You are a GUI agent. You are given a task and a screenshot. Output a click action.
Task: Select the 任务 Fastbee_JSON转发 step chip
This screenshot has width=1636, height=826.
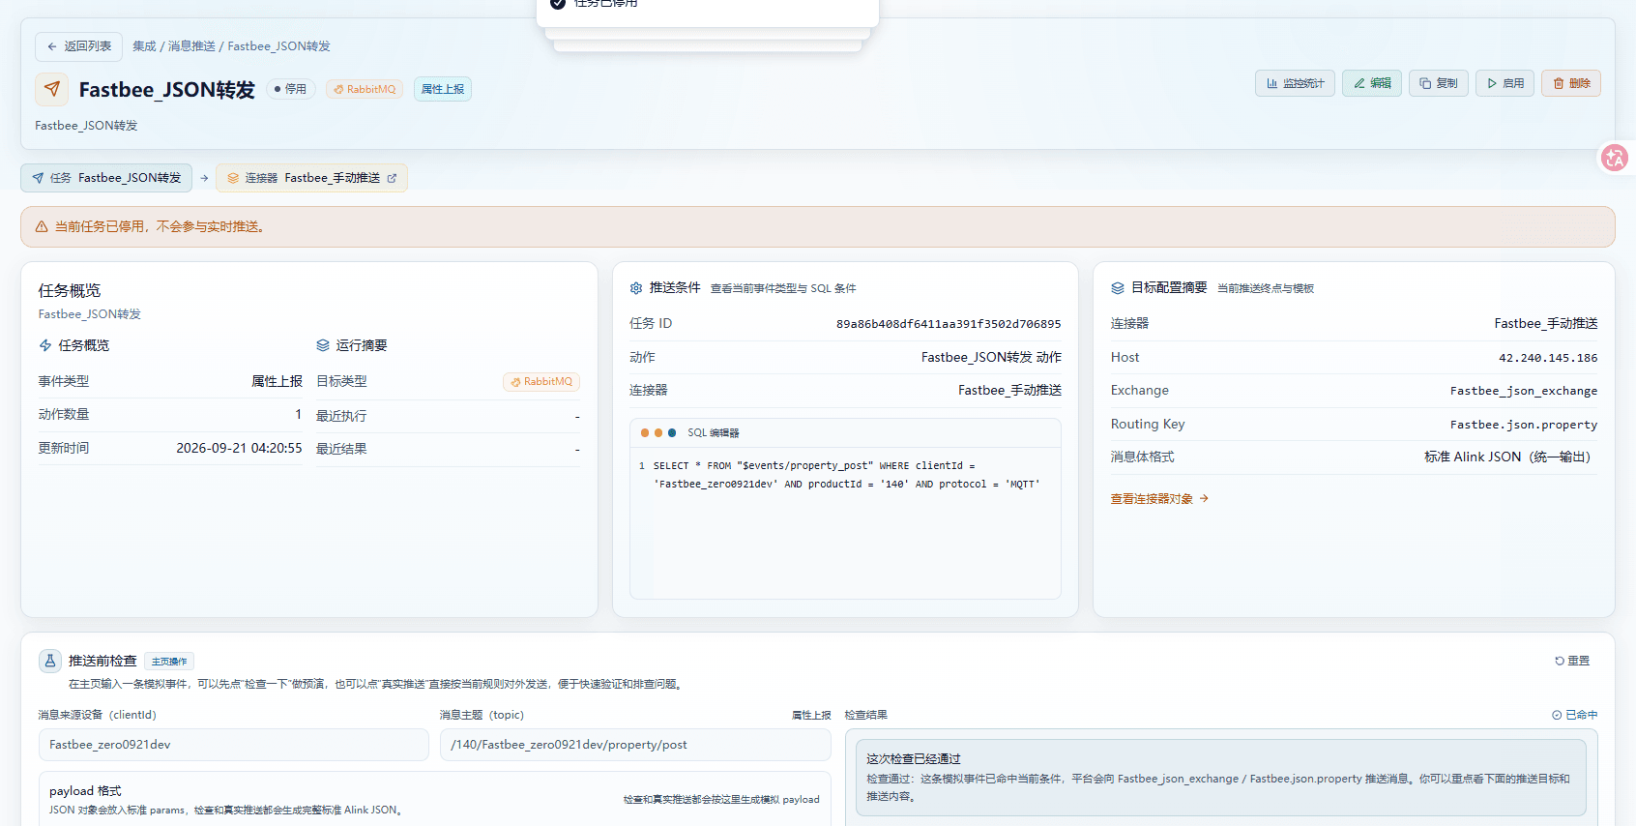click(x=106, y=178)
